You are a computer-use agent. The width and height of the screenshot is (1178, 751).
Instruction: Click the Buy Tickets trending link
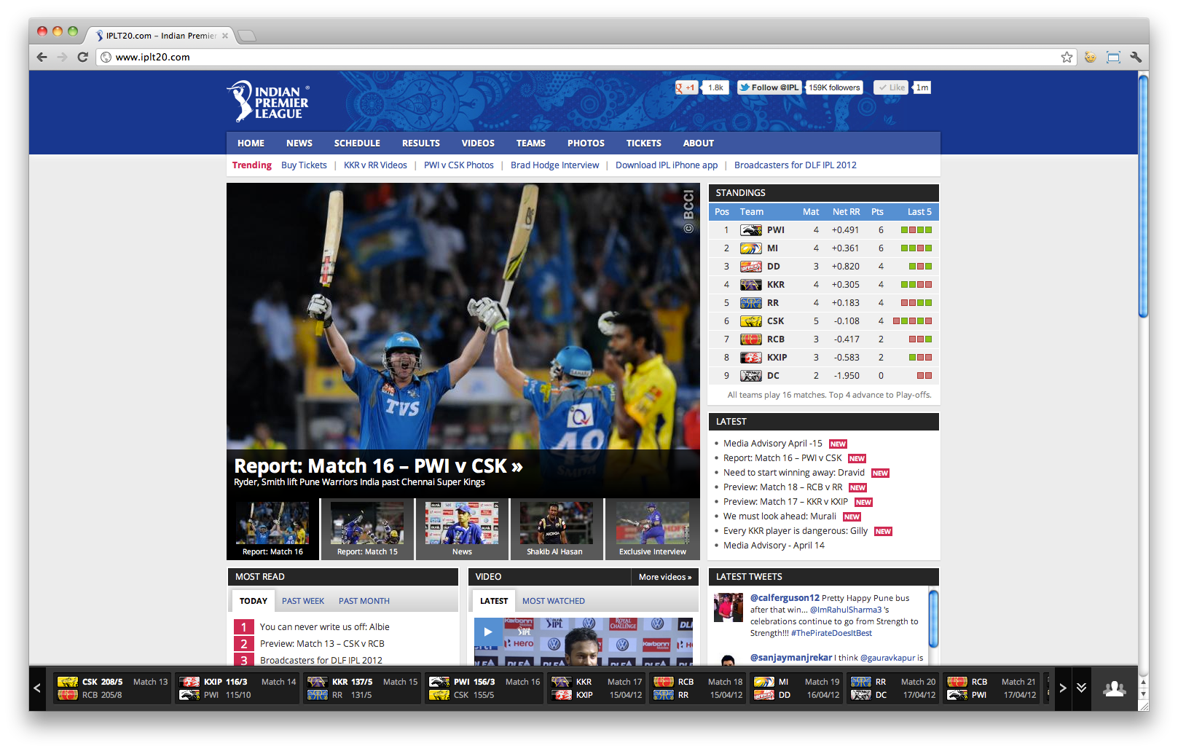[304, 165]
